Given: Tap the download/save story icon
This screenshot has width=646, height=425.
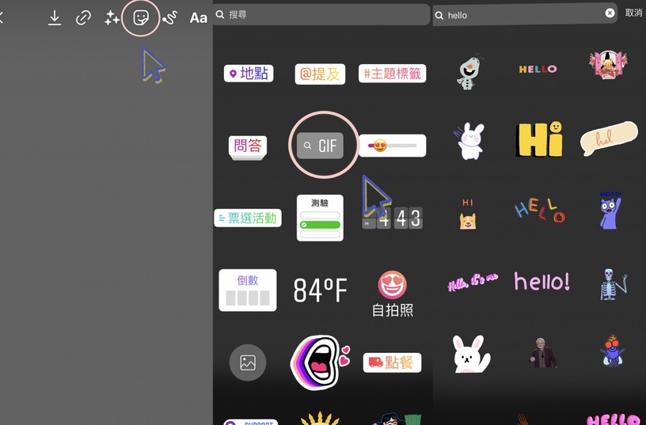Looking at the screenshot, I should click(x=55, y=17).
